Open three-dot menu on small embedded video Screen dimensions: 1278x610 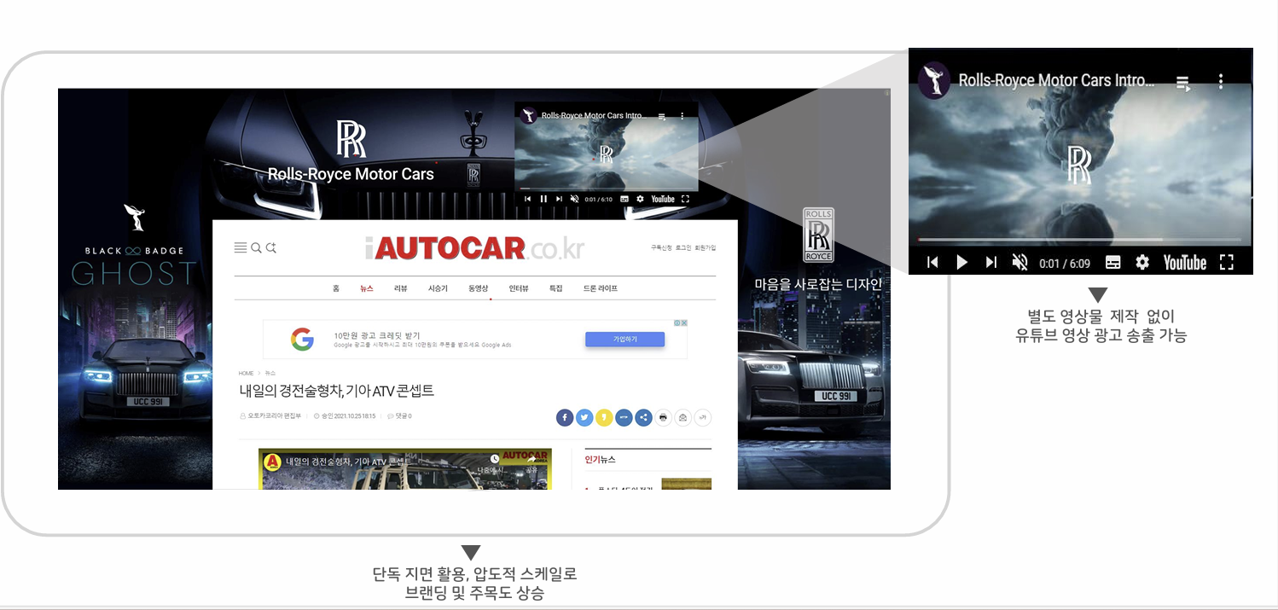(682, 115)
